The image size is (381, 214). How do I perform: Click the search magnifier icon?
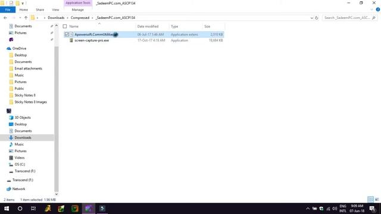click(374, 18)
